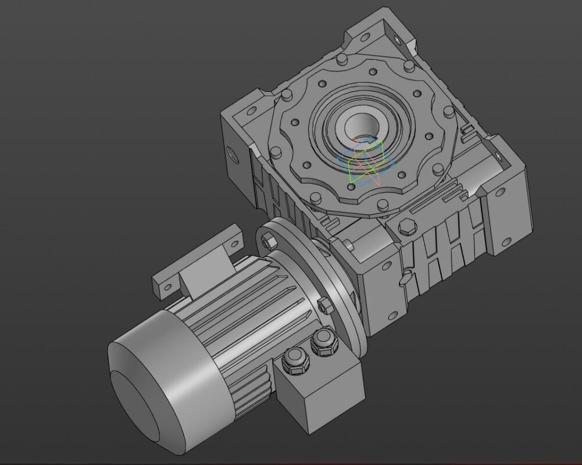Click the origin point marker at model center
This screenshot has height=465, width=582.
pos(365,151)
